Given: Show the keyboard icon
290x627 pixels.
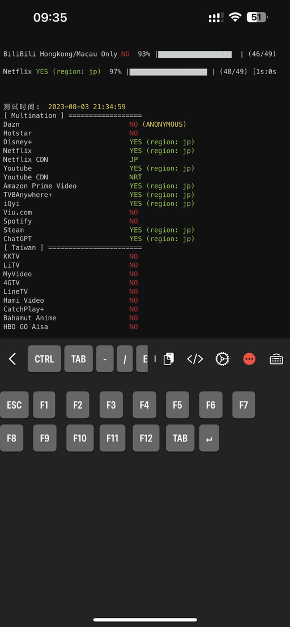Looking at the screenshot, I should pyautogui.click(x=276, y=359).
